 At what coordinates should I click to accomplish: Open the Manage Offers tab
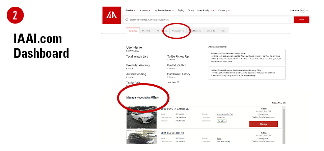click(x=178, y=31)
